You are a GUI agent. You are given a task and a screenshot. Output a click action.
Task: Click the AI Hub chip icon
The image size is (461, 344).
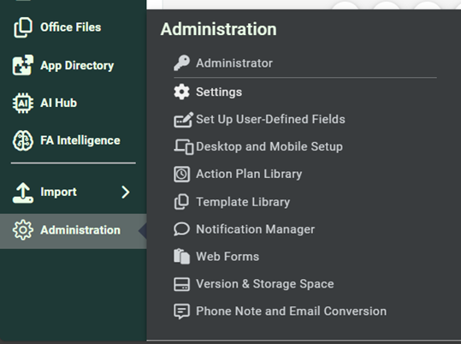click(23, 103)
